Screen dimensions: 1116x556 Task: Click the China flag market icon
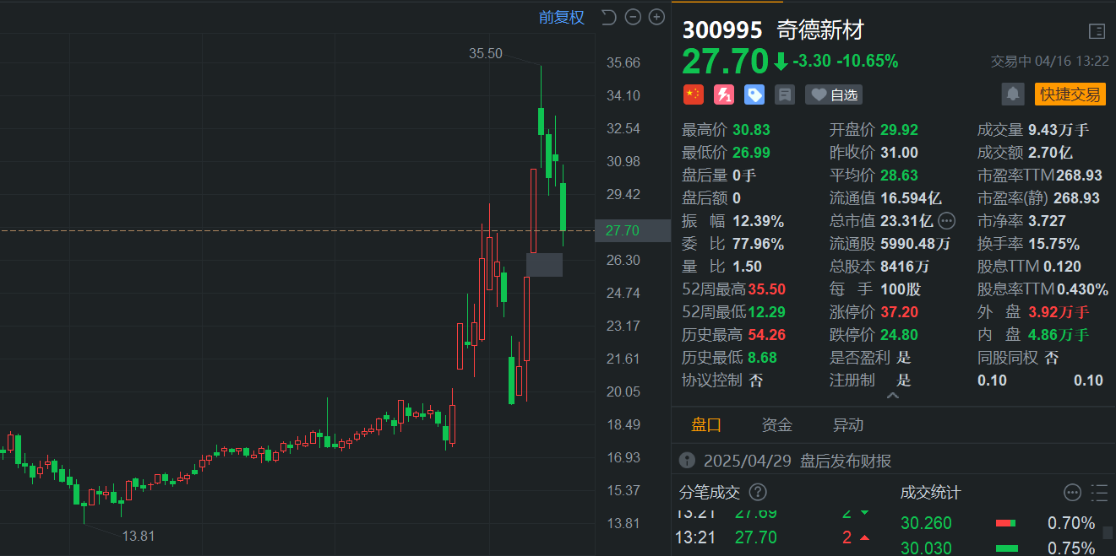693,94
